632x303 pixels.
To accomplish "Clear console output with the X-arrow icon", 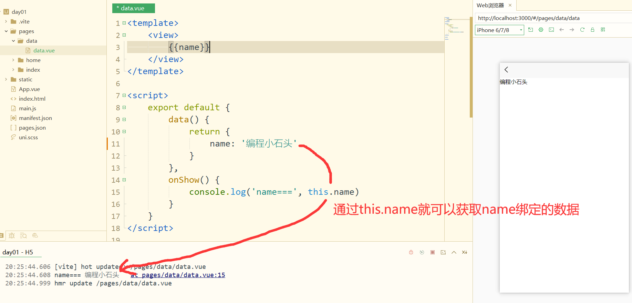I will [x=465, y=252].
